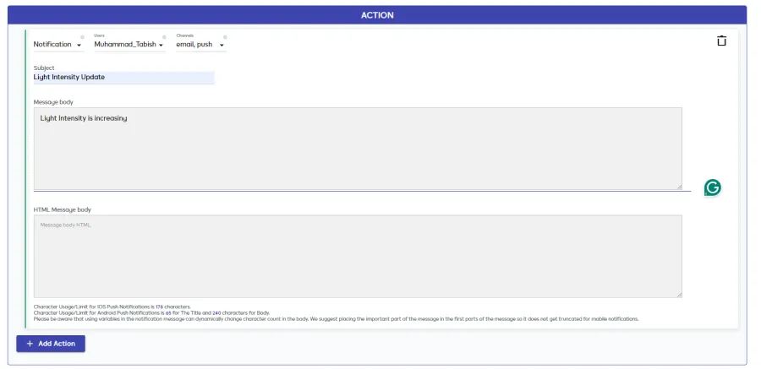Click info dot beside Notification dropdown
This screenshot has height=369, width=761.
pyautogui.click(x=82, y=37)
